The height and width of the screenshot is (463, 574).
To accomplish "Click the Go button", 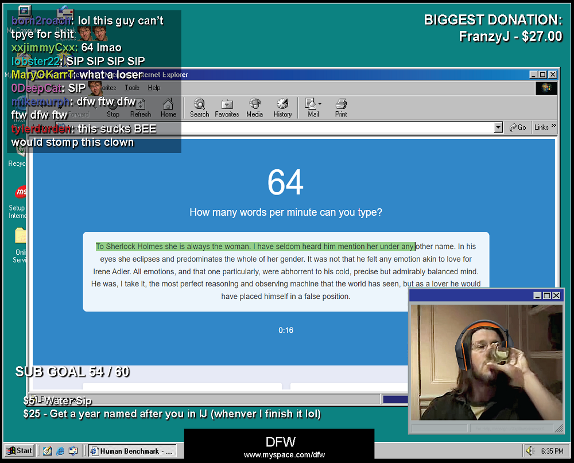I will coord(518,127).
